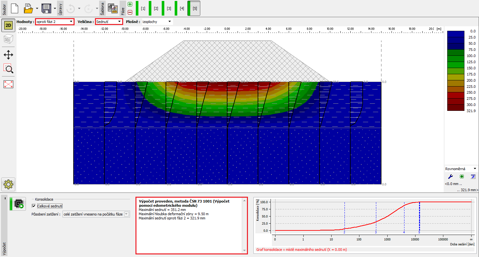
Task: Click the 0.0 dark blue legend swatch
Action: 456,34
